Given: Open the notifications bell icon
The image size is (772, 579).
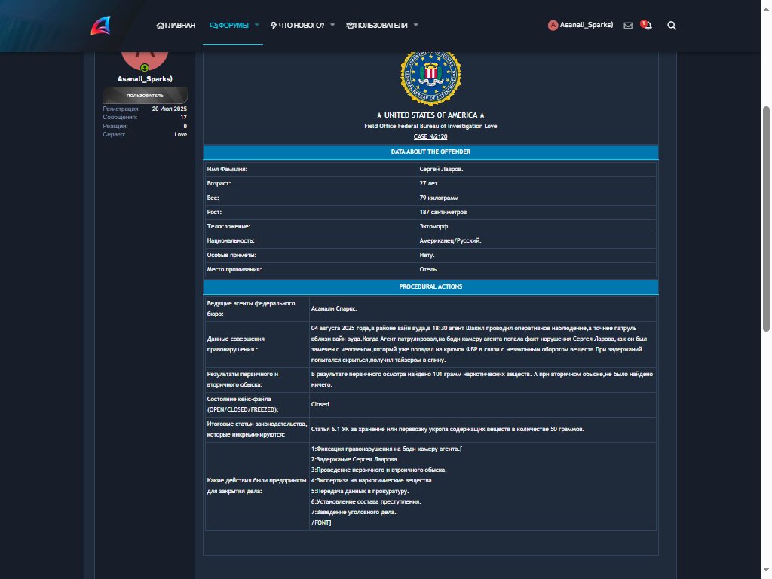Looking at the screenshot, I should click(648, 26).
